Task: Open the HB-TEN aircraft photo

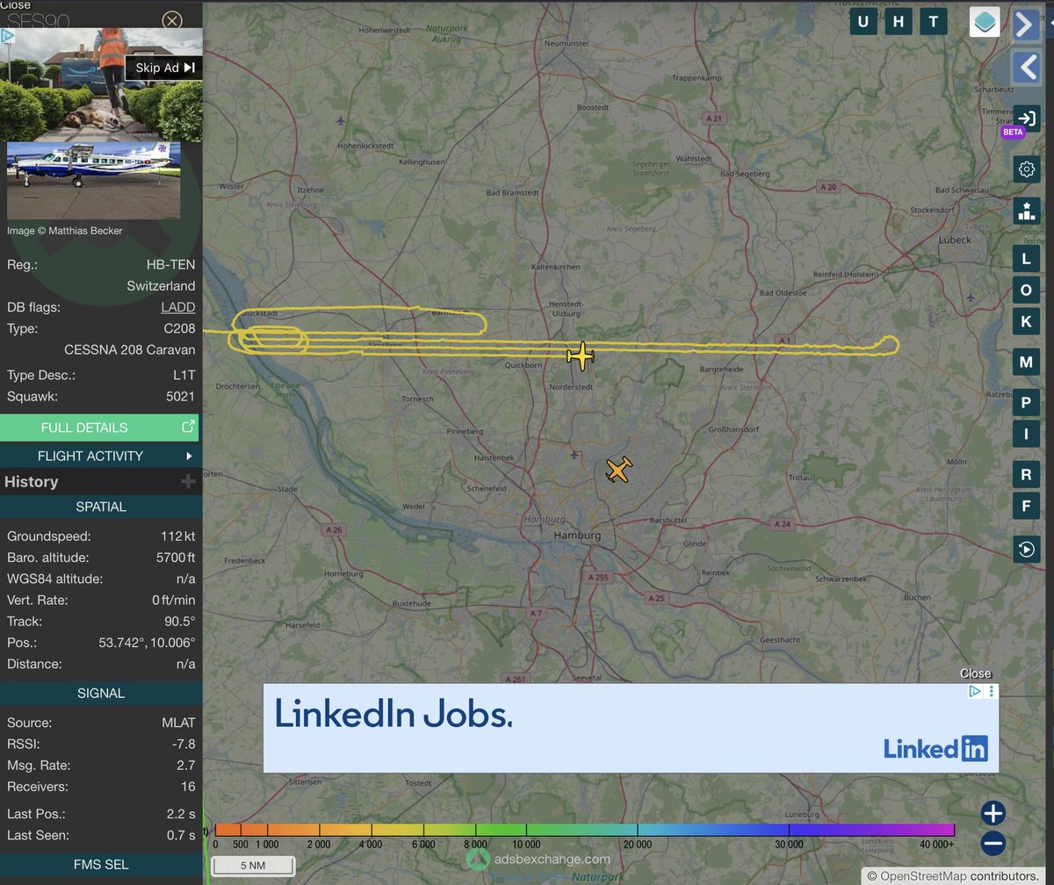Action: 94,180
